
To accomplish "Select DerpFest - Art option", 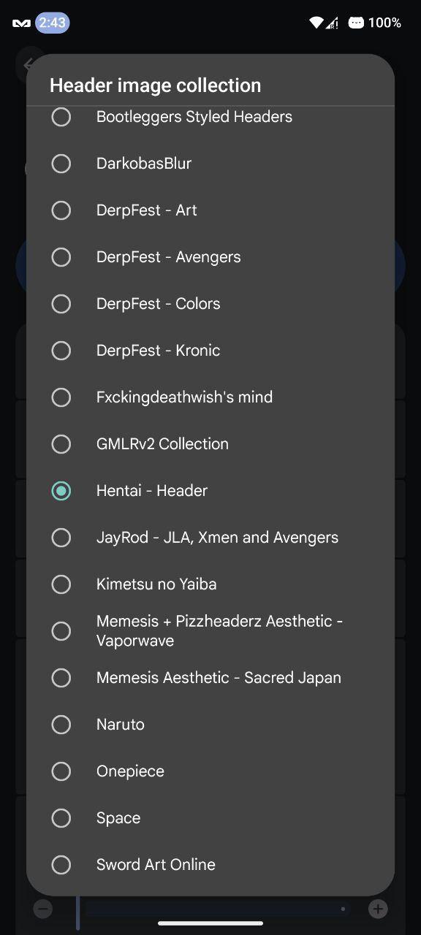I will pyautogui.click(x=210, y=210).
